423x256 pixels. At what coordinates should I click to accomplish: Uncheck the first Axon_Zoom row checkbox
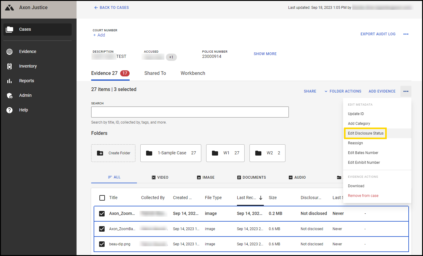102,214
